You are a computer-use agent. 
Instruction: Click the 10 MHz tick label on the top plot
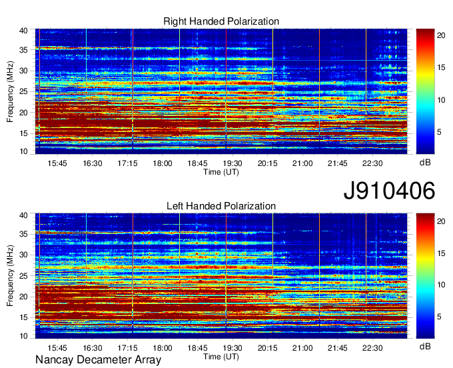[x=23, y=151]
